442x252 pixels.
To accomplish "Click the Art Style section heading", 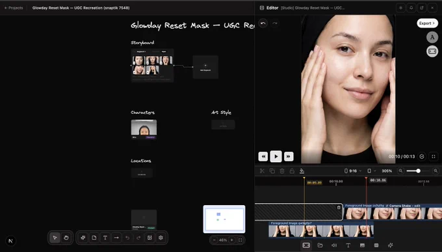I will click(x=221, y=113).
